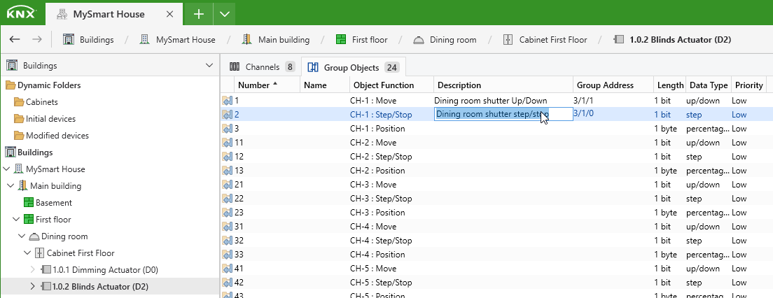773x298 pixels.
Task: Select 1.0.1 Dimming Actuator (D0) device
Action: click(x=99, y=269)
